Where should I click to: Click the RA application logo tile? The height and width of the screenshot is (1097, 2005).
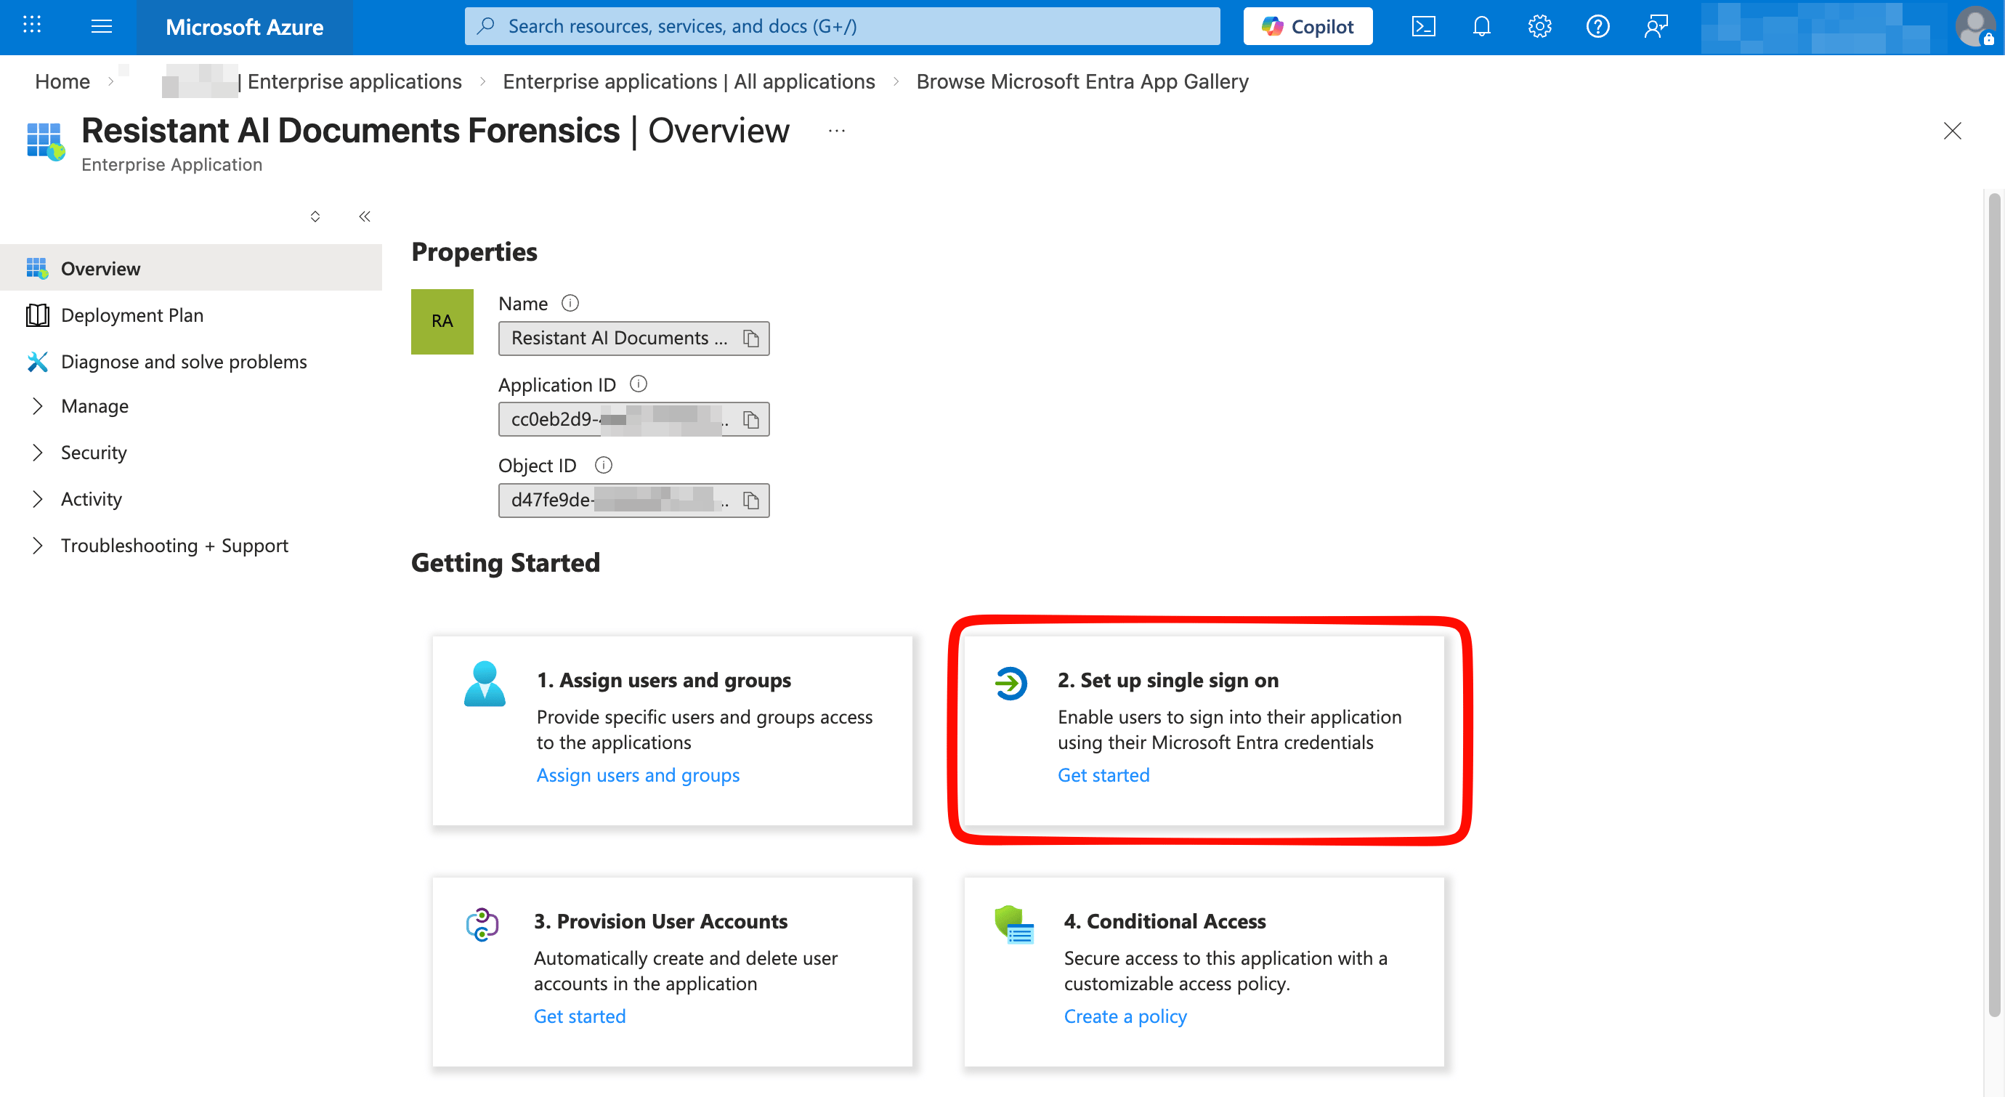point(442,322)
